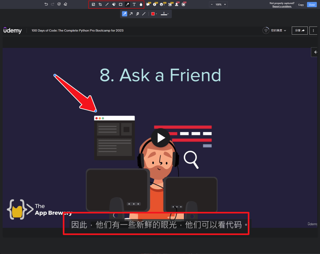The image size is (320, 254).
Task: Expand the 您的進度 progress dropdown
Action: (x=275, y=30)
